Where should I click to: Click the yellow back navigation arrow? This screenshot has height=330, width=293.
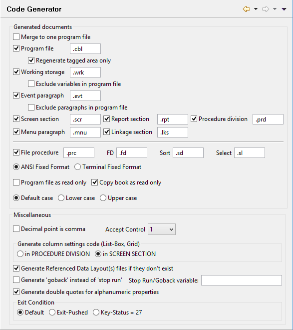247,9
